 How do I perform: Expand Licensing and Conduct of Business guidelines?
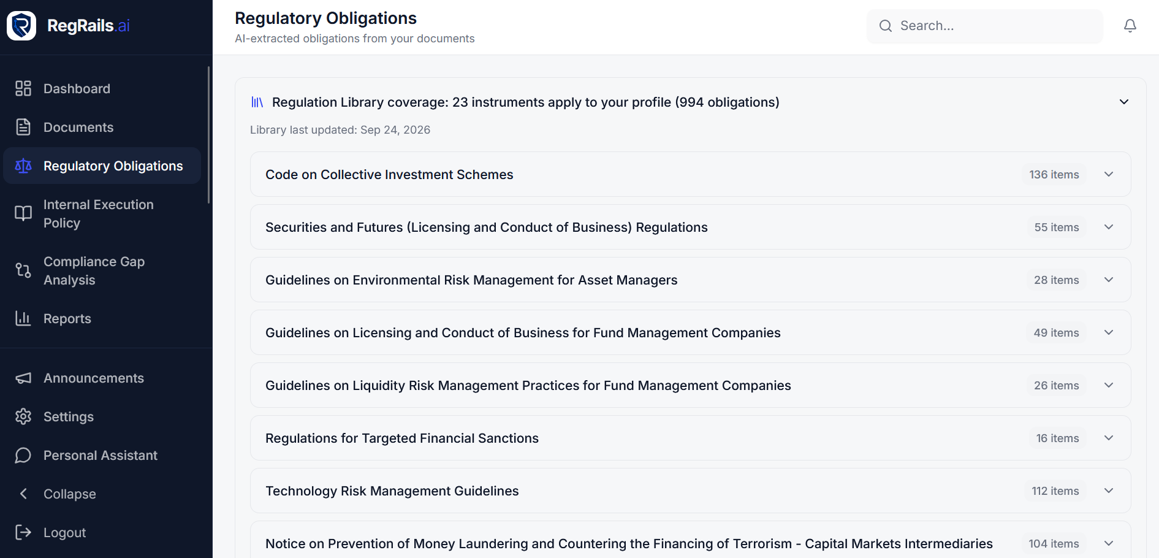[x=1109, y=332]
